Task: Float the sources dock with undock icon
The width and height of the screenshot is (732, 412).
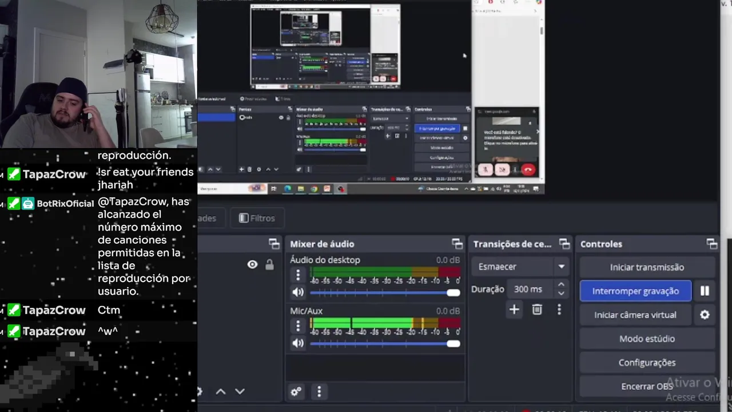Action: 274,244
